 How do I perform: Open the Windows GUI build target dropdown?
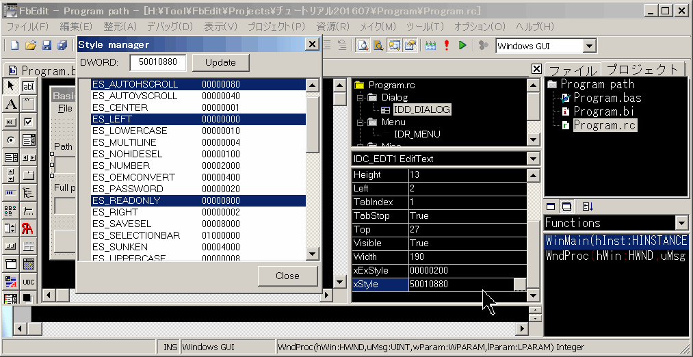click(x=589, y=46)
